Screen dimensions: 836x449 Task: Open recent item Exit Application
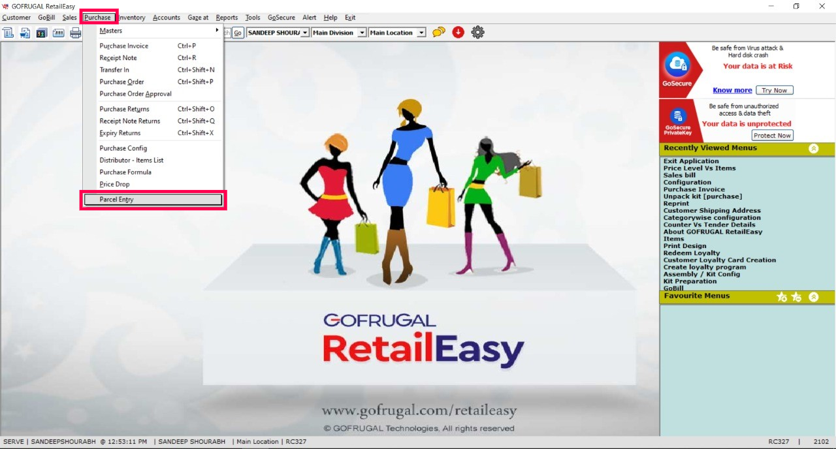click(x=691, y=161)
